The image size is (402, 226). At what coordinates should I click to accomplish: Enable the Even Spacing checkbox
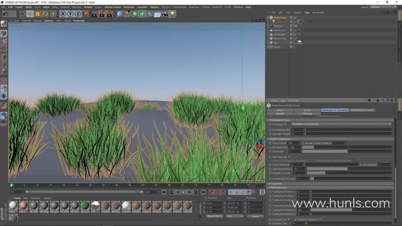(x=289, y=157)
